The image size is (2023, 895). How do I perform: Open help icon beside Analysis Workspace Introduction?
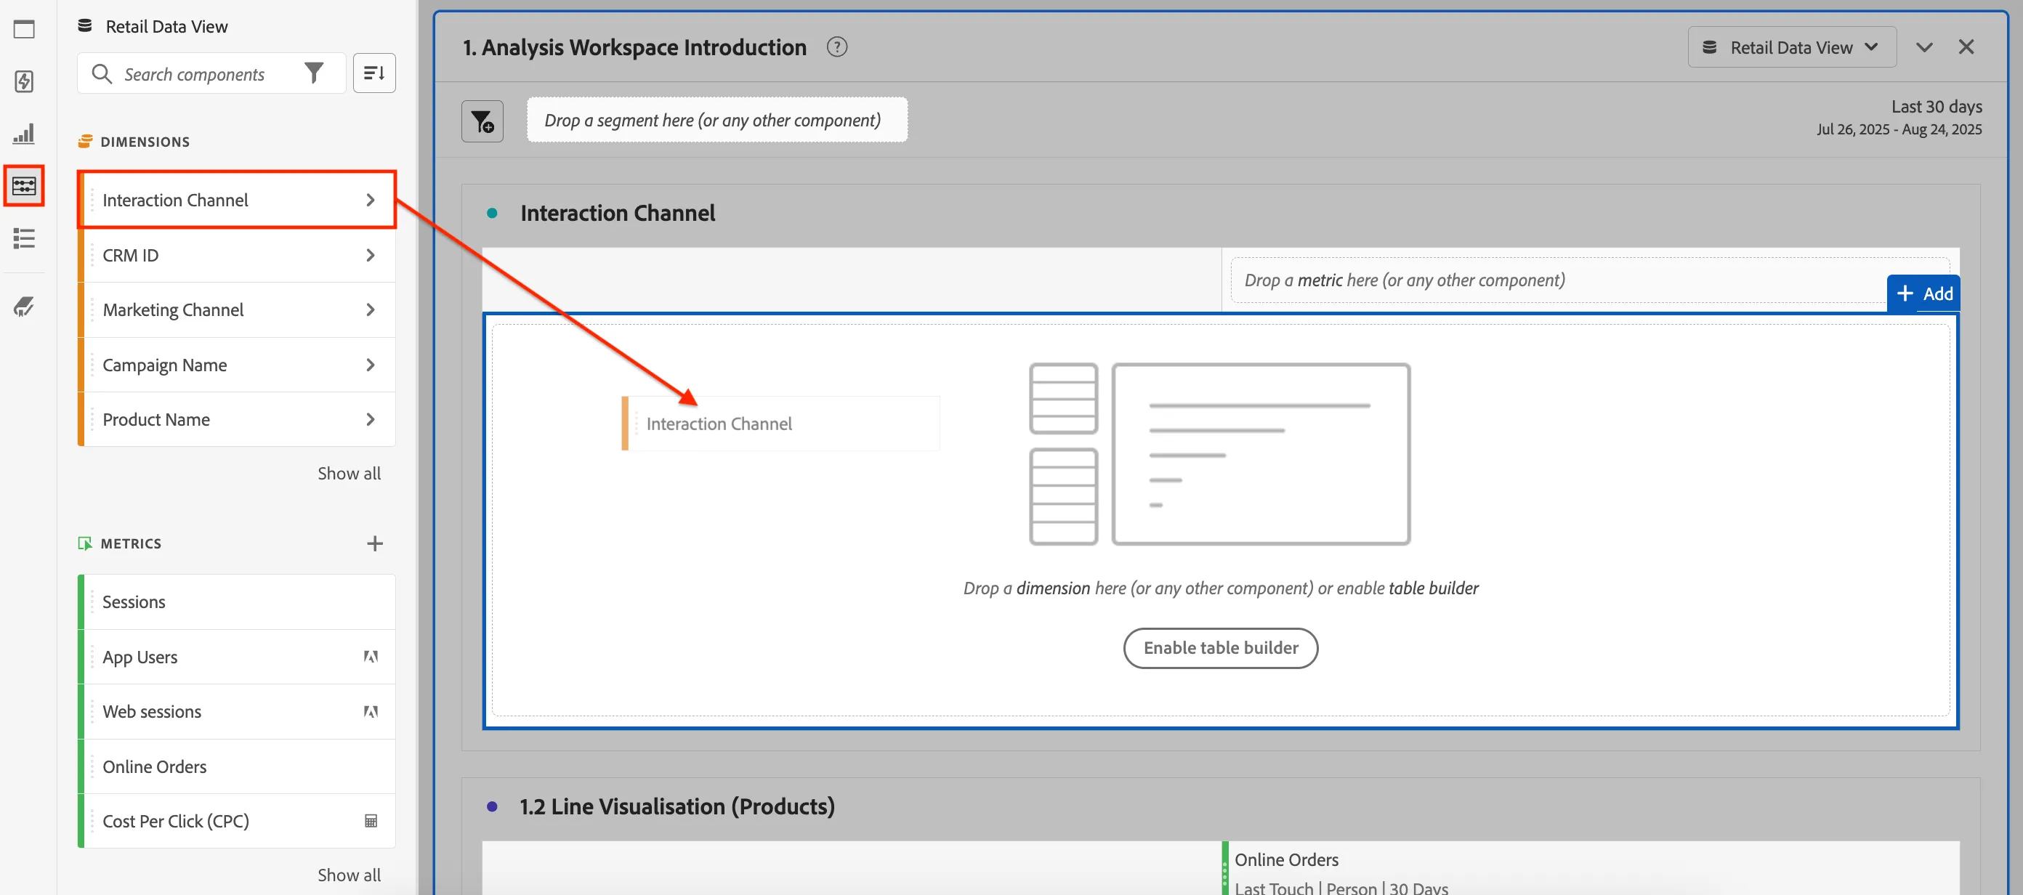(837, 47)
